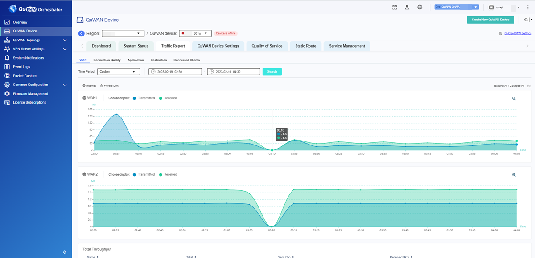Open the organization QuWAN QNAP dropdown
This screenshot has height=258, width=535.
click(x=457, y=7)
